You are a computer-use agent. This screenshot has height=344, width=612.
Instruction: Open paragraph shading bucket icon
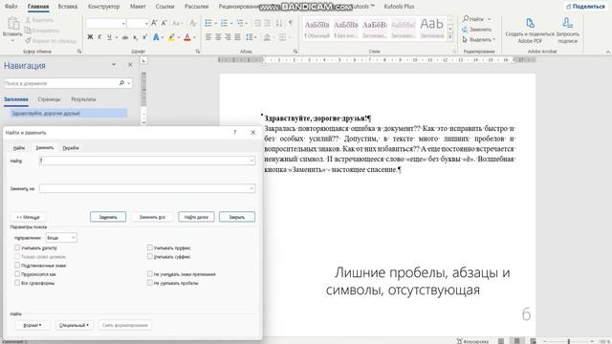click(x=267, y=37)
